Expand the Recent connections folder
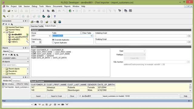Screen dimensions: 194x109 [4, 32]
